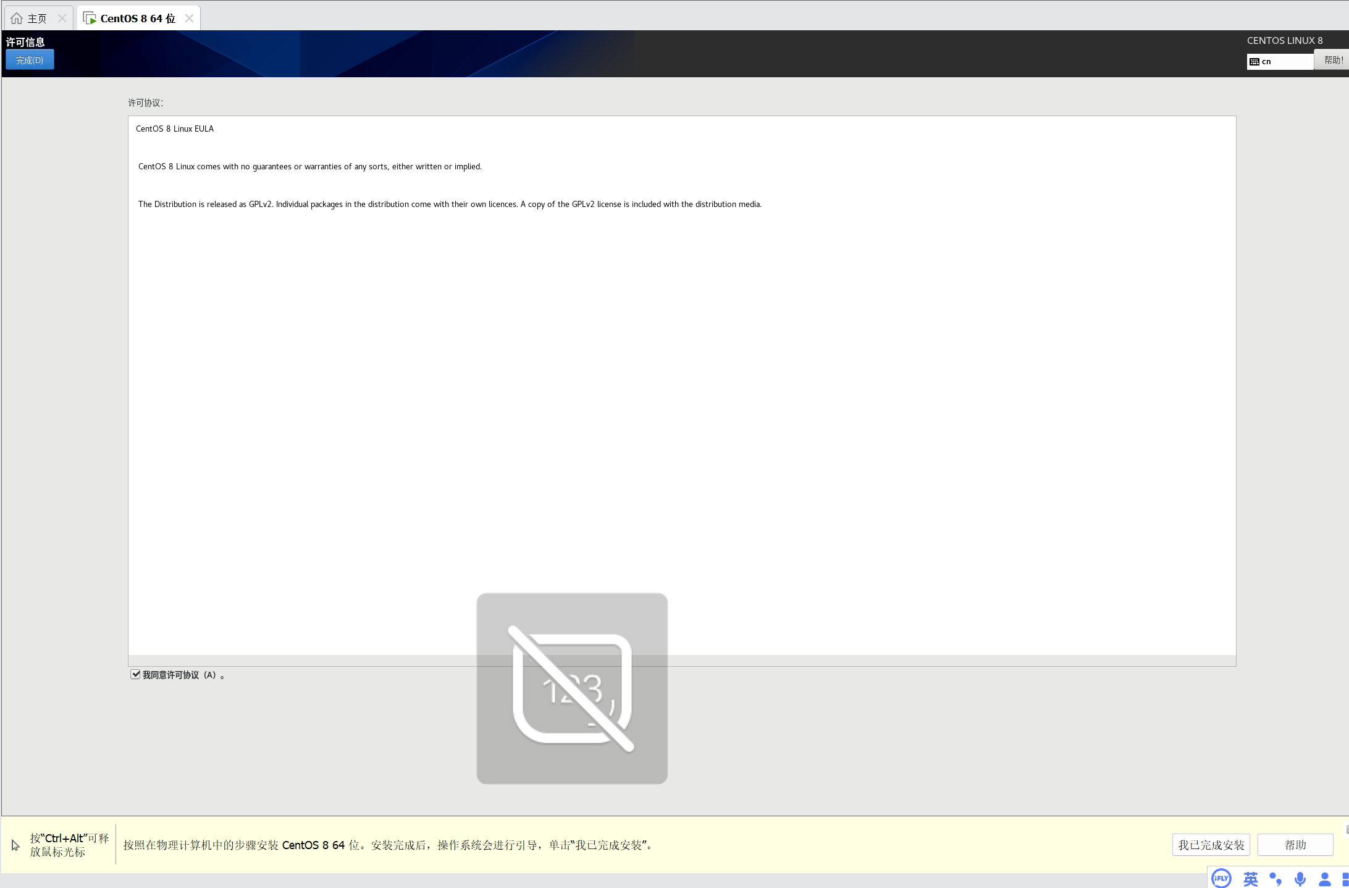Switch input language via 英 icon
Screen dimensions: 1349x888
[1251, 879]
